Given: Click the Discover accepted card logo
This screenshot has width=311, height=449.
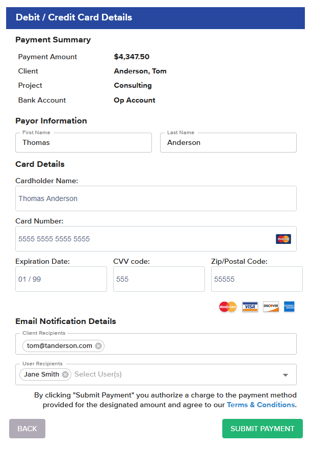Looking at the screenshot, I should [271, 307].
